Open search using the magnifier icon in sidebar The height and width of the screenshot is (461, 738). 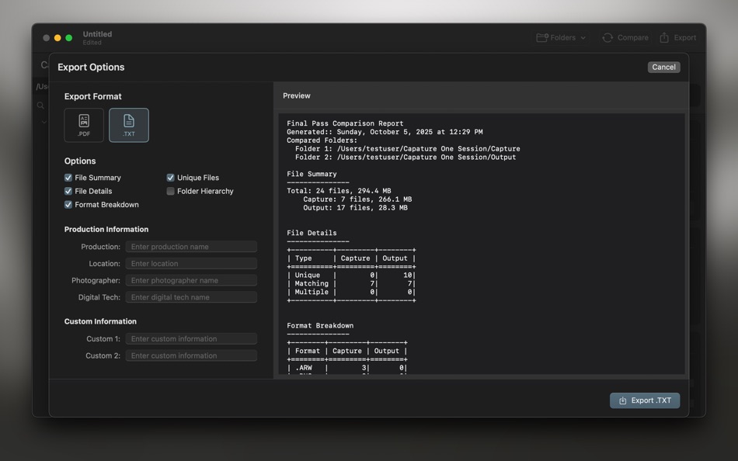pyautogui.click(x=40, y=106)
